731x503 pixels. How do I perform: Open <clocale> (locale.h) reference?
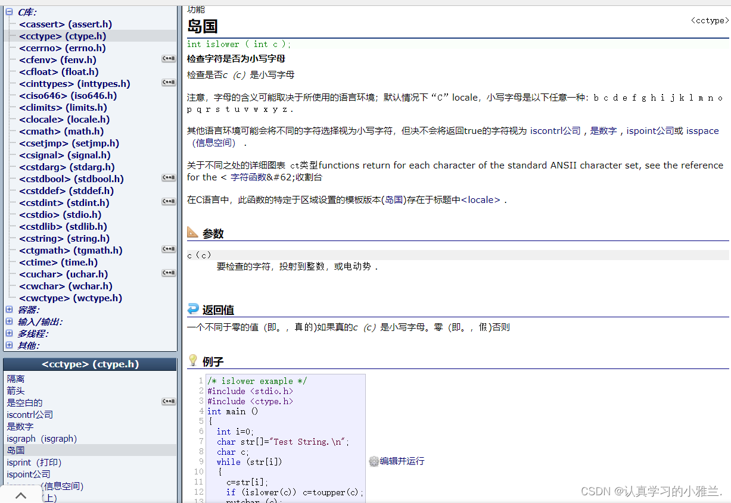click(64, 120)
